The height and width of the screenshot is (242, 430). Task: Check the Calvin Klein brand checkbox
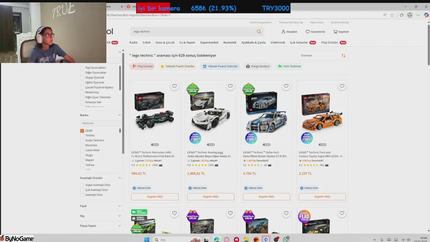[82, 150]
